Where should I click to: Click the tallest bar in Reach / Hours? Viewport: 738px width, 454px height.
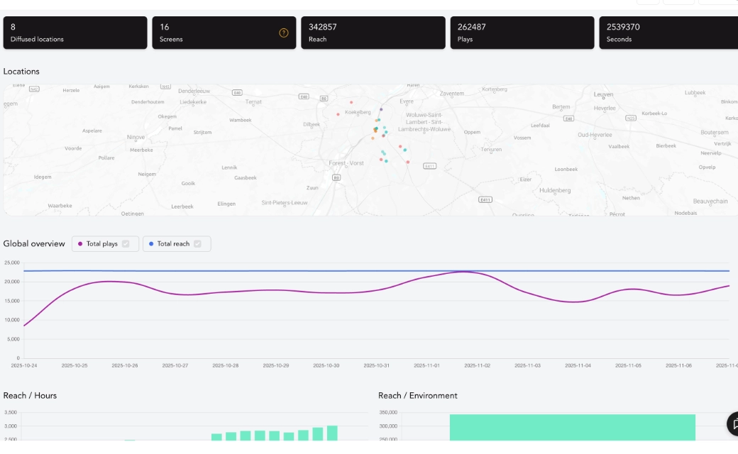click(332, 433)
